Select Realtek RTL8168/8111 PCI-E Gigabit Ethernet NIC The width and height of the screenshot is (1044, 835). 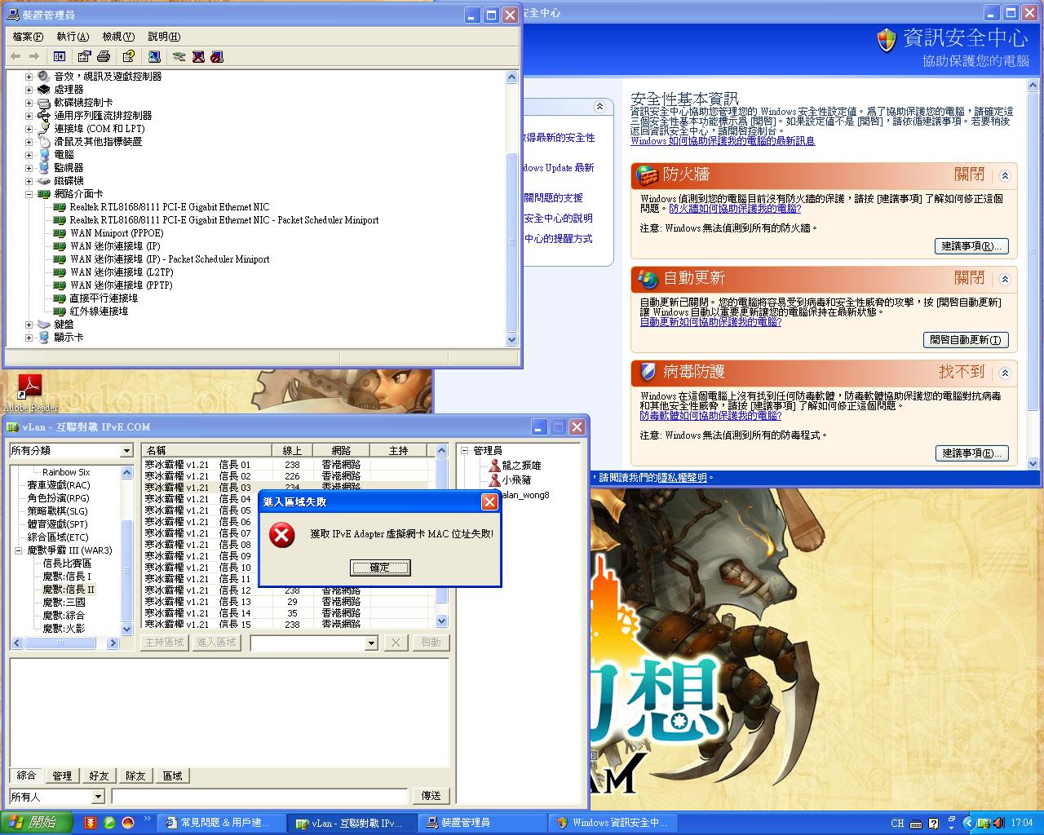point(169,207)
